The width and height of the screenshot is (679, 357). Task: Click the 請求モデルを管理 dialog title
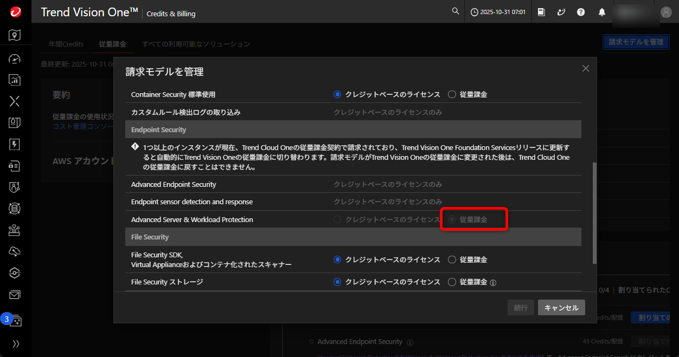click(x=164, y=72)
